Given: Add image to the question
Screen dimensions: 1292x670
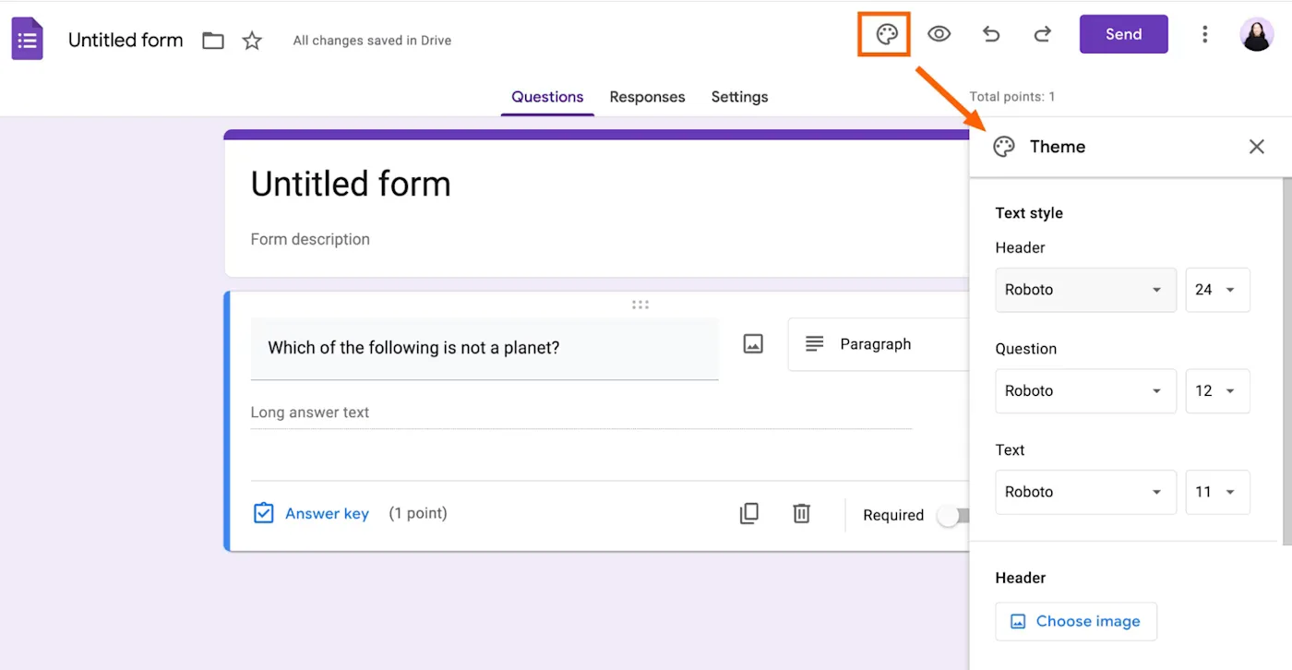Looking at the screenshot, I should click(x=753, y=344).
